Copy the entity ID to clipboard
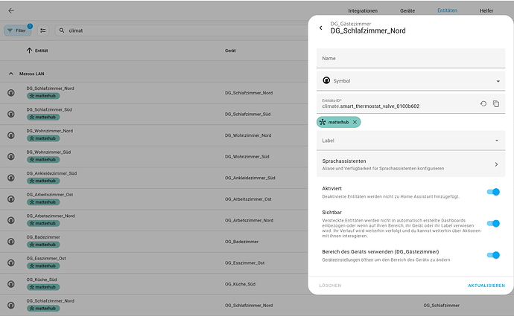The height and width of the screenshot is (316, 514). coord(496,103)
